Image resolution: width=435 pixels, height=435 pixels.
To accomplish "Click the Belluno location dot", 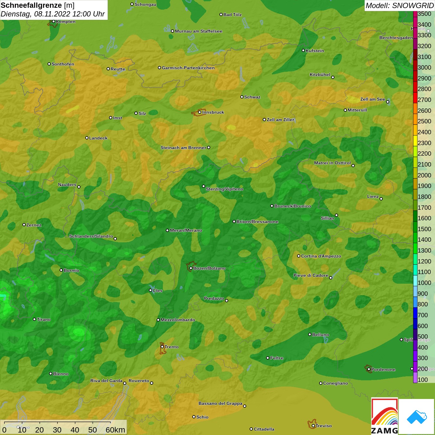I will [x=309, y=334].
